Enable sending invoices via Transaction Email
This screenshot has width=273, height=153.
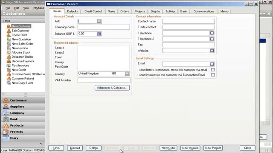point(213,75)
